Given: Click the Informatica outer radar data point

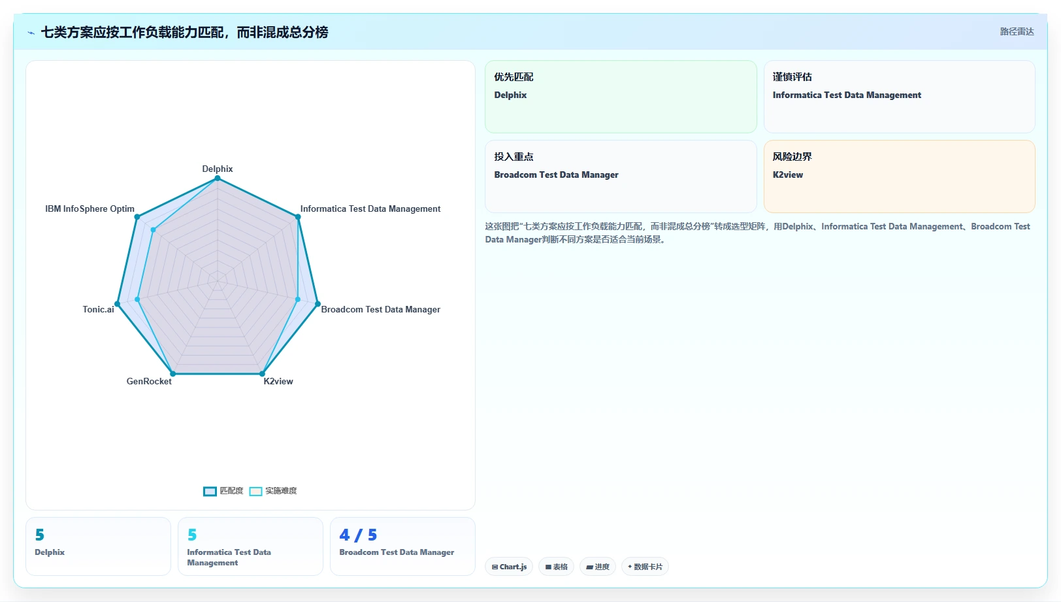Looking at the screenshot, I should click(299, 217).
